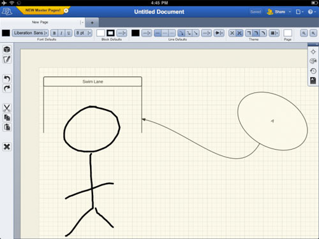Choose the straight line connector shape
Image resolution: width=319 pixels, height=239 pixels.
(x=196, y=33)
